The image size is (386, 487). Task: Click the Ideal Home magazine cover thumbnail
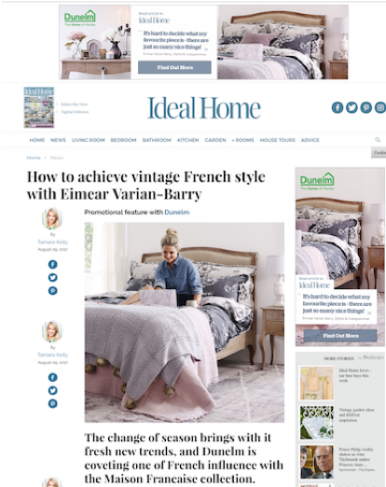point(39,107)
